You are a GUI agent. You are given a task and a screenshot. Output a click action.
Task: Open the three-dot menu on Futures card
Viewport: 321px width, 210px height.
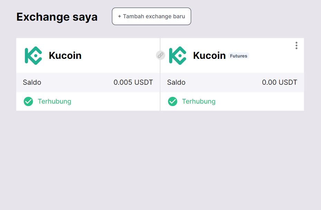[296, 45]
